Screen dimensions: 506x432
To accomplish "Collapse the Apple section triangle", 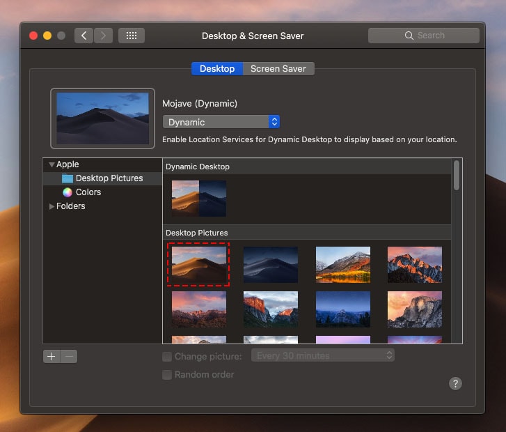I will (52, 164).
